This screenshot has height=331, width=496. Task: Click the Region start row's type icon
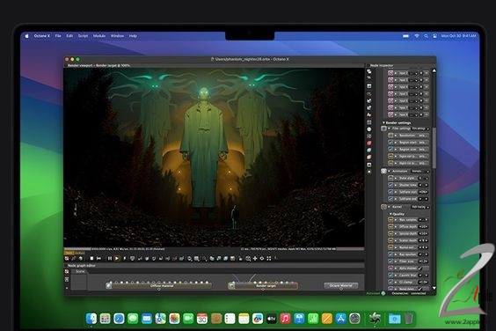390,143
